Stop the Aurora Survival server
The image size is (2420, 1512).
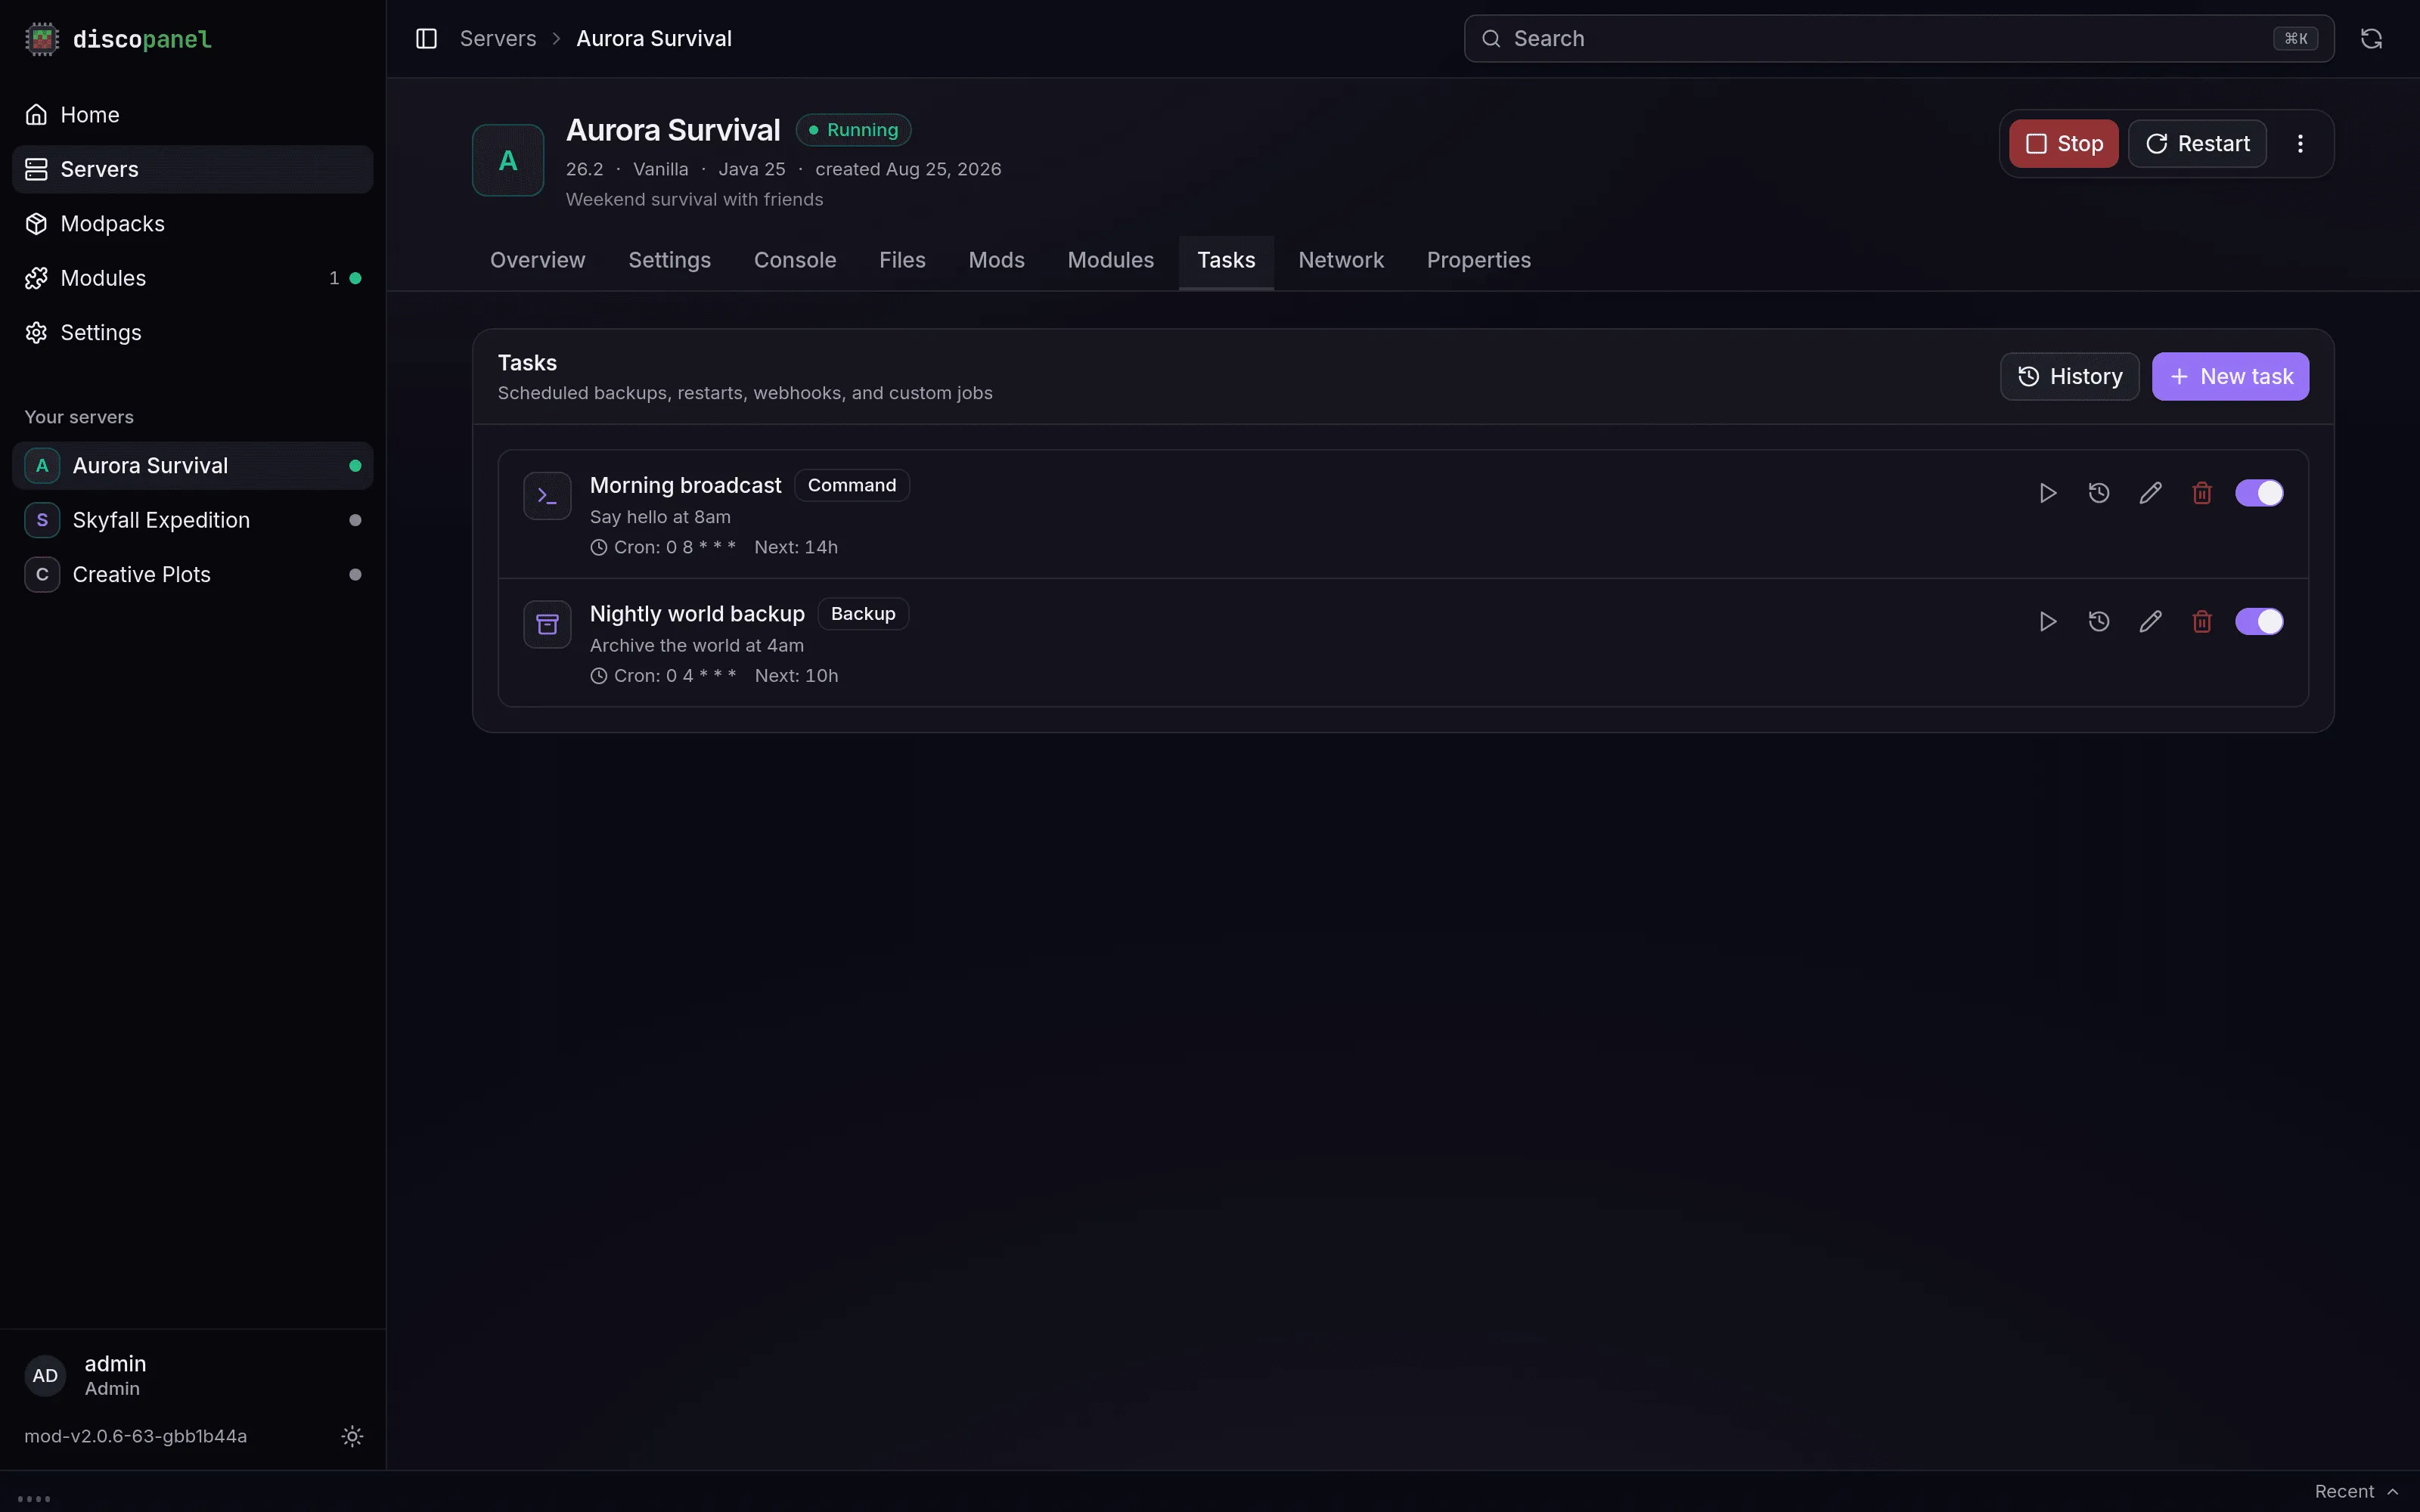2063,144
